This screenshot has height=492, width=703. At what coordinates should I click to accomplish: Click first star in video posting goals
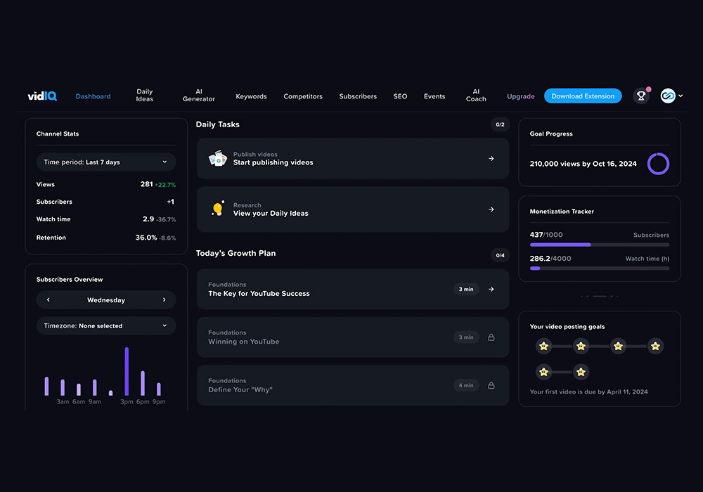[x=543, y=346]
